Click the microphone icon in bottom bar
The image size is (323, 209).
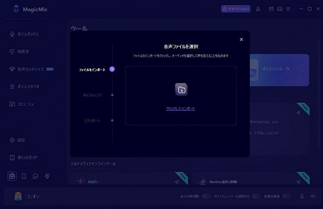pos(302,196)
